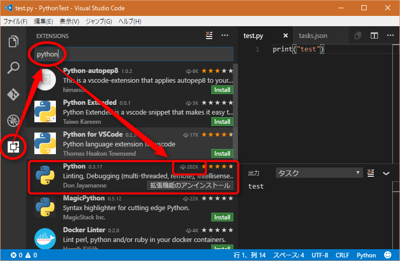
Task: Split the editor with split icon
Action: pos(374,35)
